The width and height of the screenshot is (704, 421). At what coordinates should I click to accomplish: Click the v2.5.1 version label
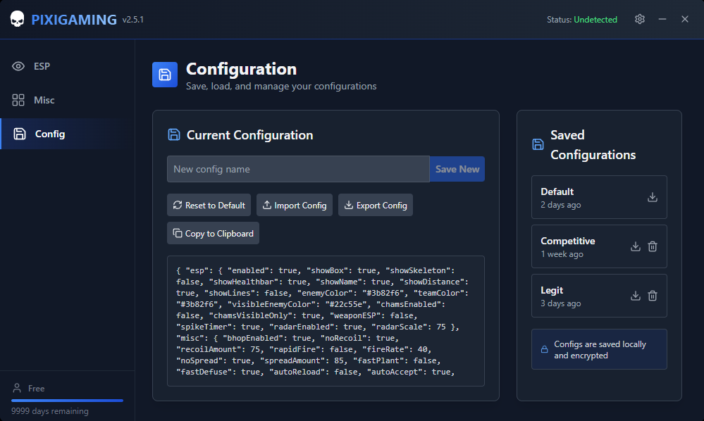(133, 20)
